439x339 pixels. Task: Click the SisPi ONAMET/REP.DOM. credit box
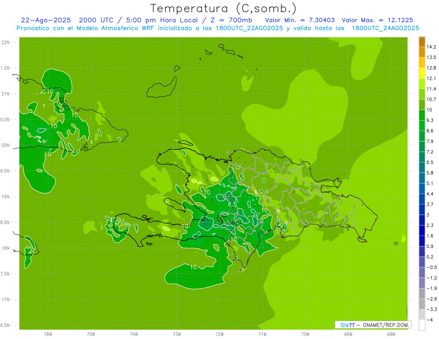[373, 325]
